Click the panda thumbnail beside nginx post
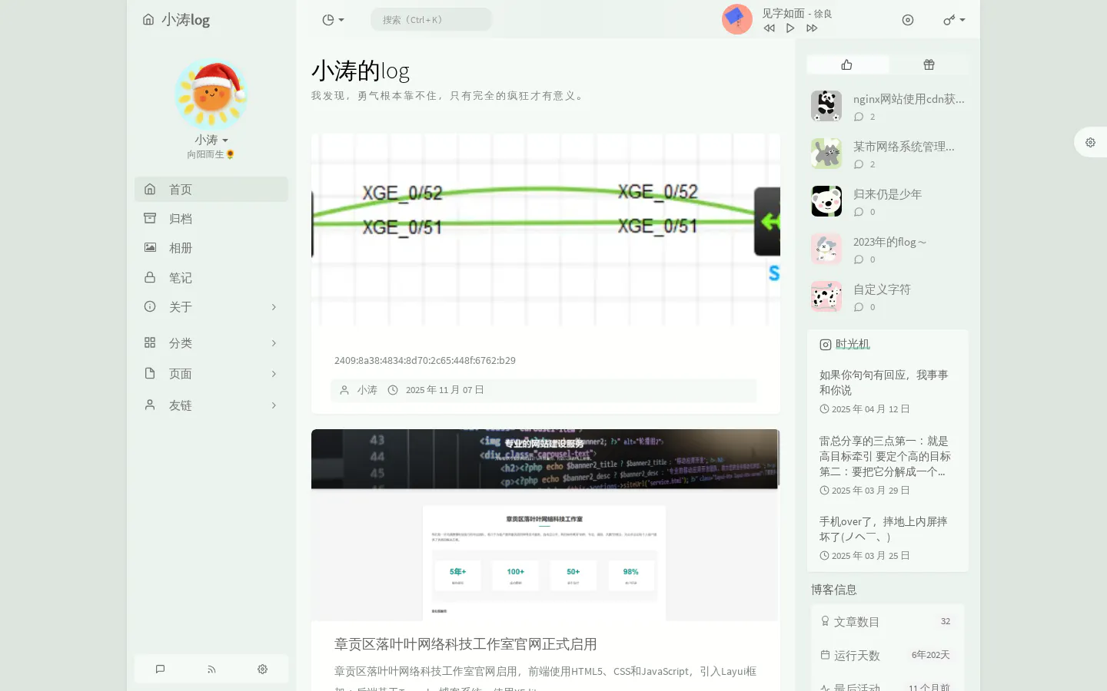Screen dimensions: 1107x691 826,106
